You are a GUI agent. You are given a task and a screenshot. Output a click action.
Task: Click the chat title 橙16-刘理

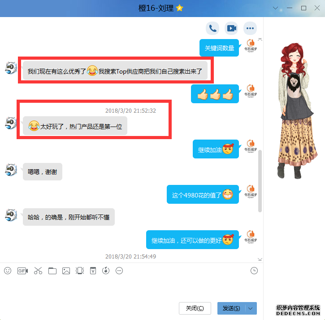(156, 8)
